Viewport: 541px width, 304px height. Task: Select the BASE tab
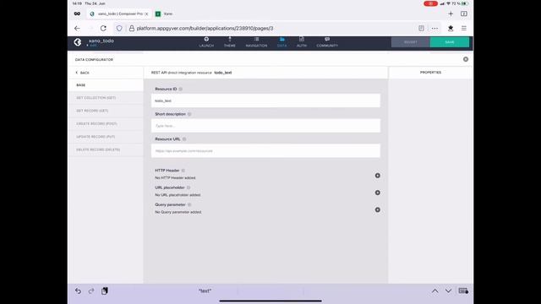pos(106,85)
